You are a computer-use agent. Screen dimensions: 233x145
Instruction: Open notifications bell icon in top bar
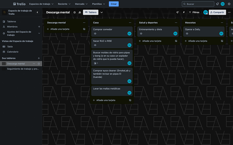[x=217, y=4]
